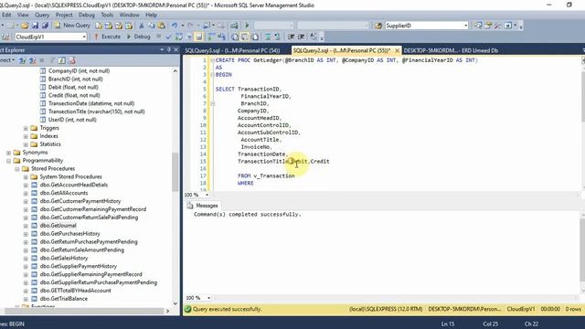Screen dimensions: 585x329
Task: Click the Undo arrow icon
Action: 175,26
